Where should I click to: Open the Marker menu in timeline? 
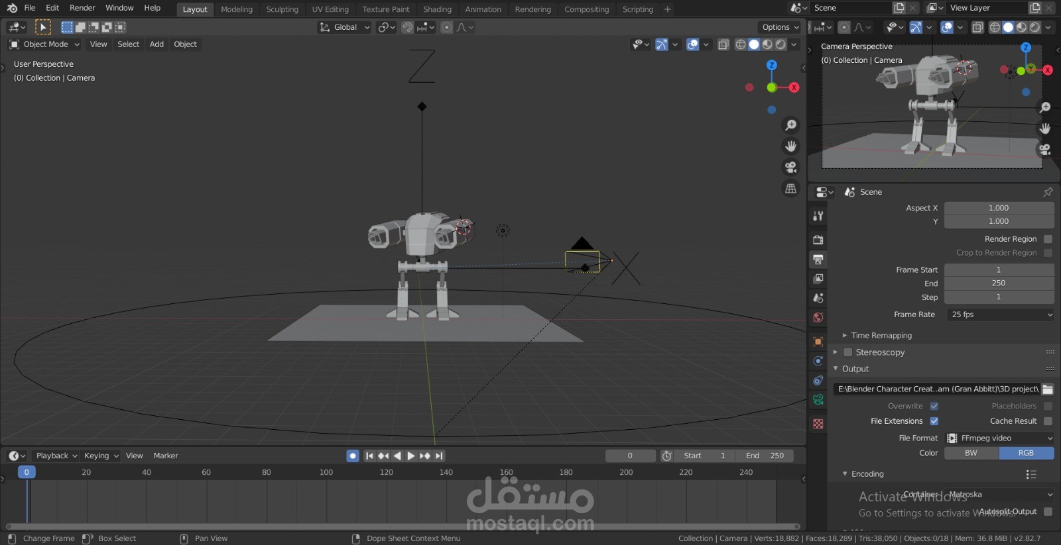166,456
